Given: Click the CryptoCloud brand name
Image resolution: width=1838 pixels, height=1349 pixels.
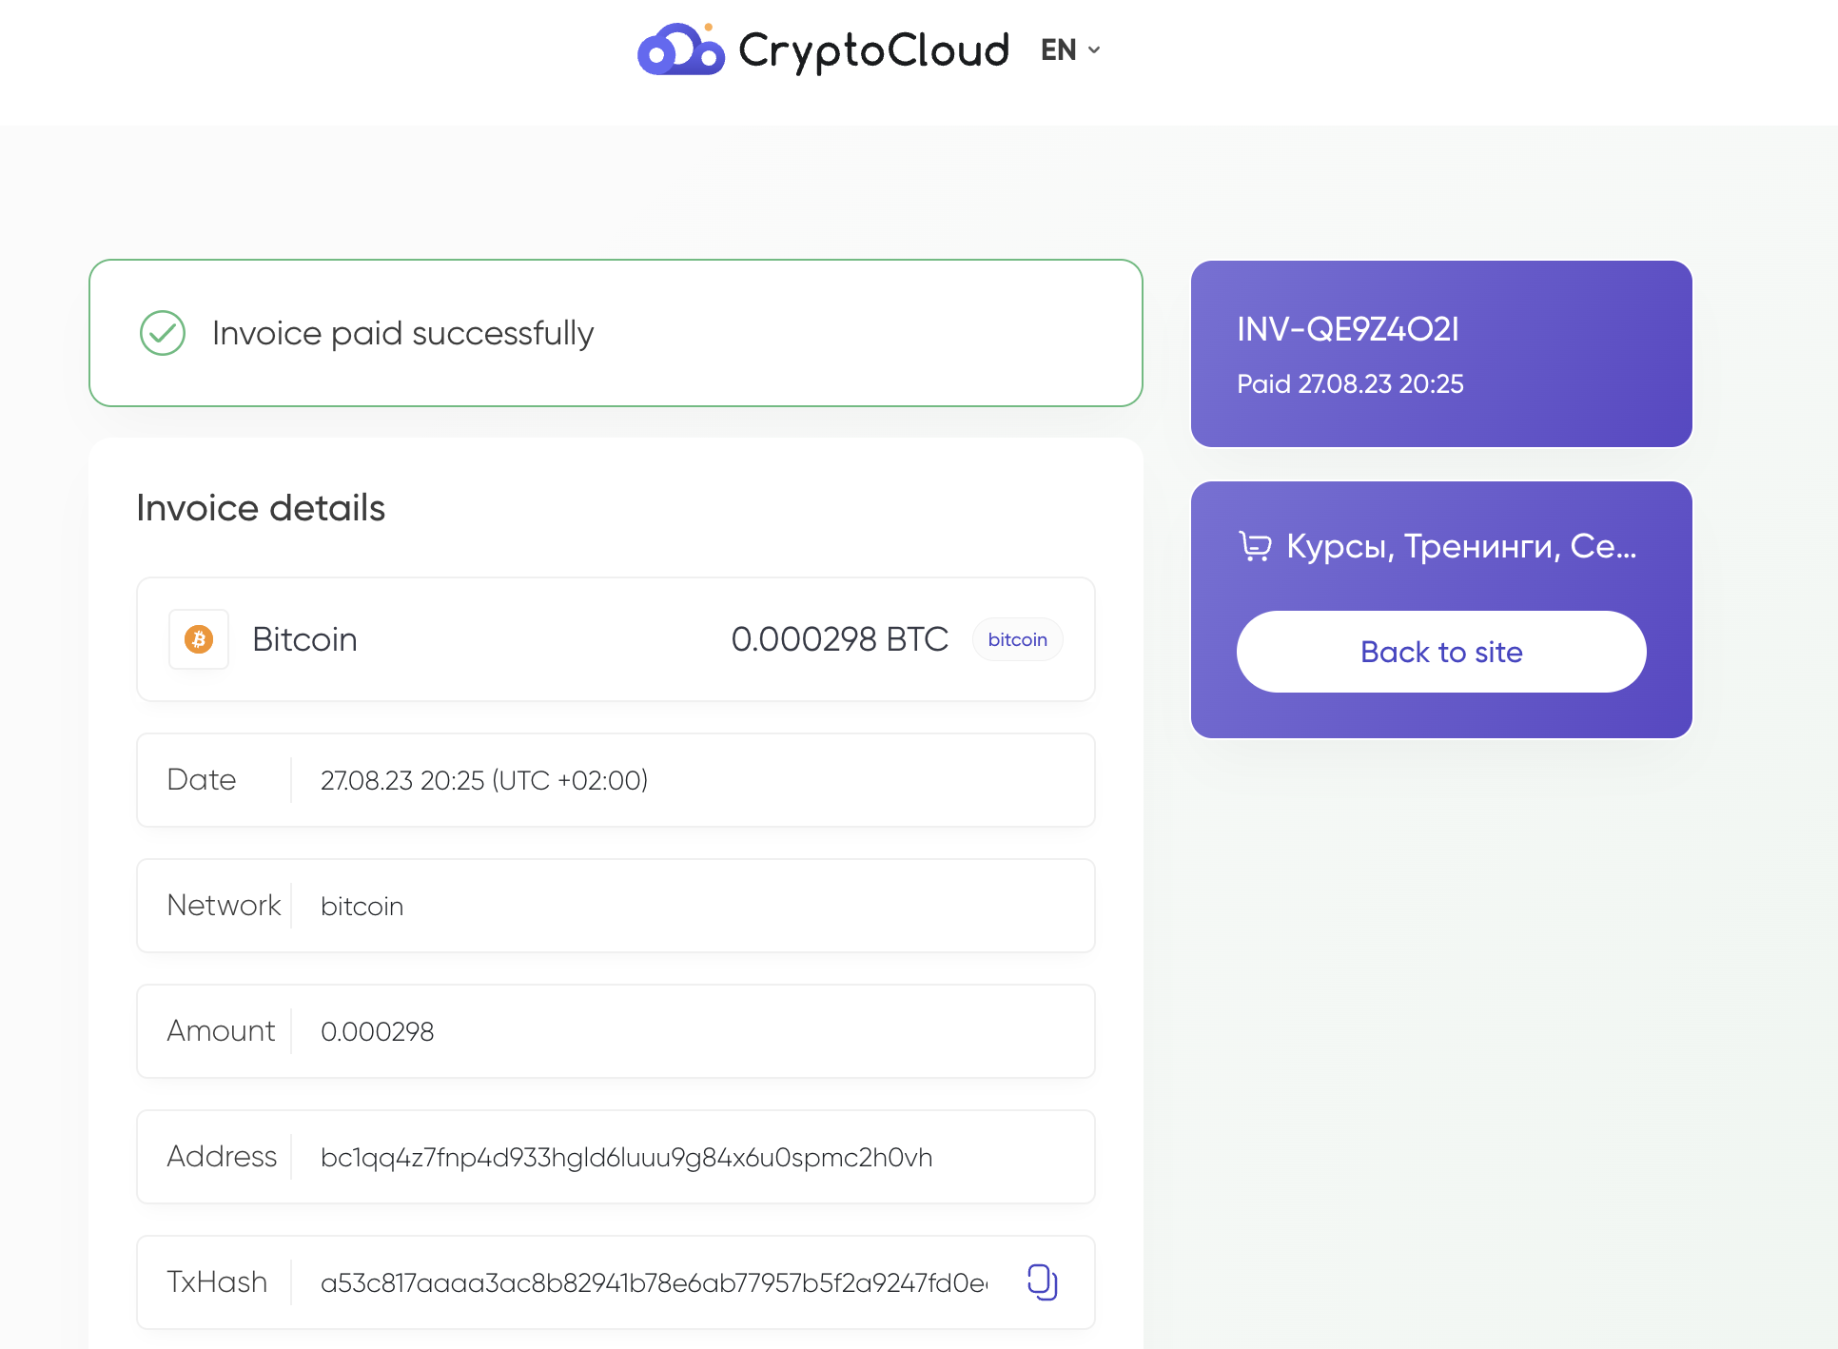Looking at the screenshot, I should [x=873, y=50].
